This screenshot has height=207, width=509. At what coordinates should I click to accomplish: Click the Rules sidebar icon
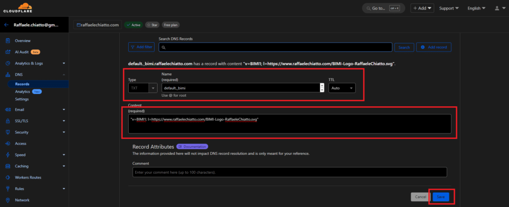[8, 189]
